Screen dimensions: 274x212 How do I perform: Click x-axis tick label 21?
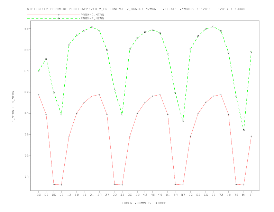pyautogui.click(x=92, y=195)
